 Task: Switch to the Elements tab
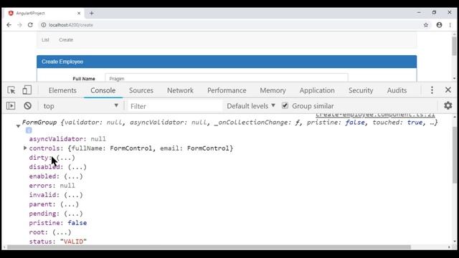point(62,90)
